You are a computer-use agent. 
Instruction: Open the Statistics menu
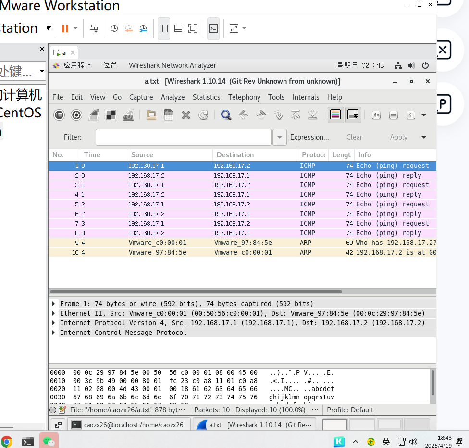206,97
